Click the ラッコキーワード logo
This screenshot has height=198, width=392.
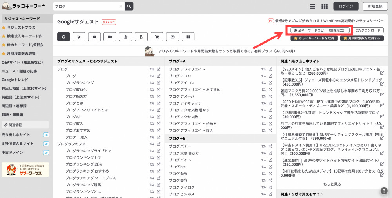23,6
